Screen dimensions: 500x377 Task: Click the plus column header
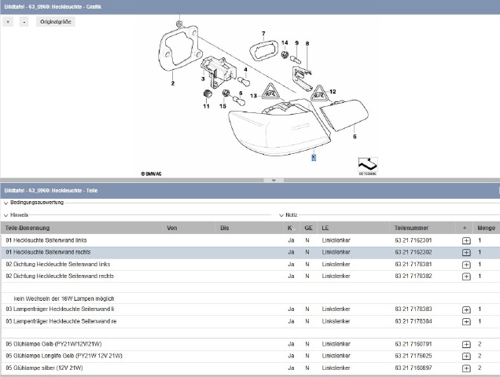(x=465, y=228)
